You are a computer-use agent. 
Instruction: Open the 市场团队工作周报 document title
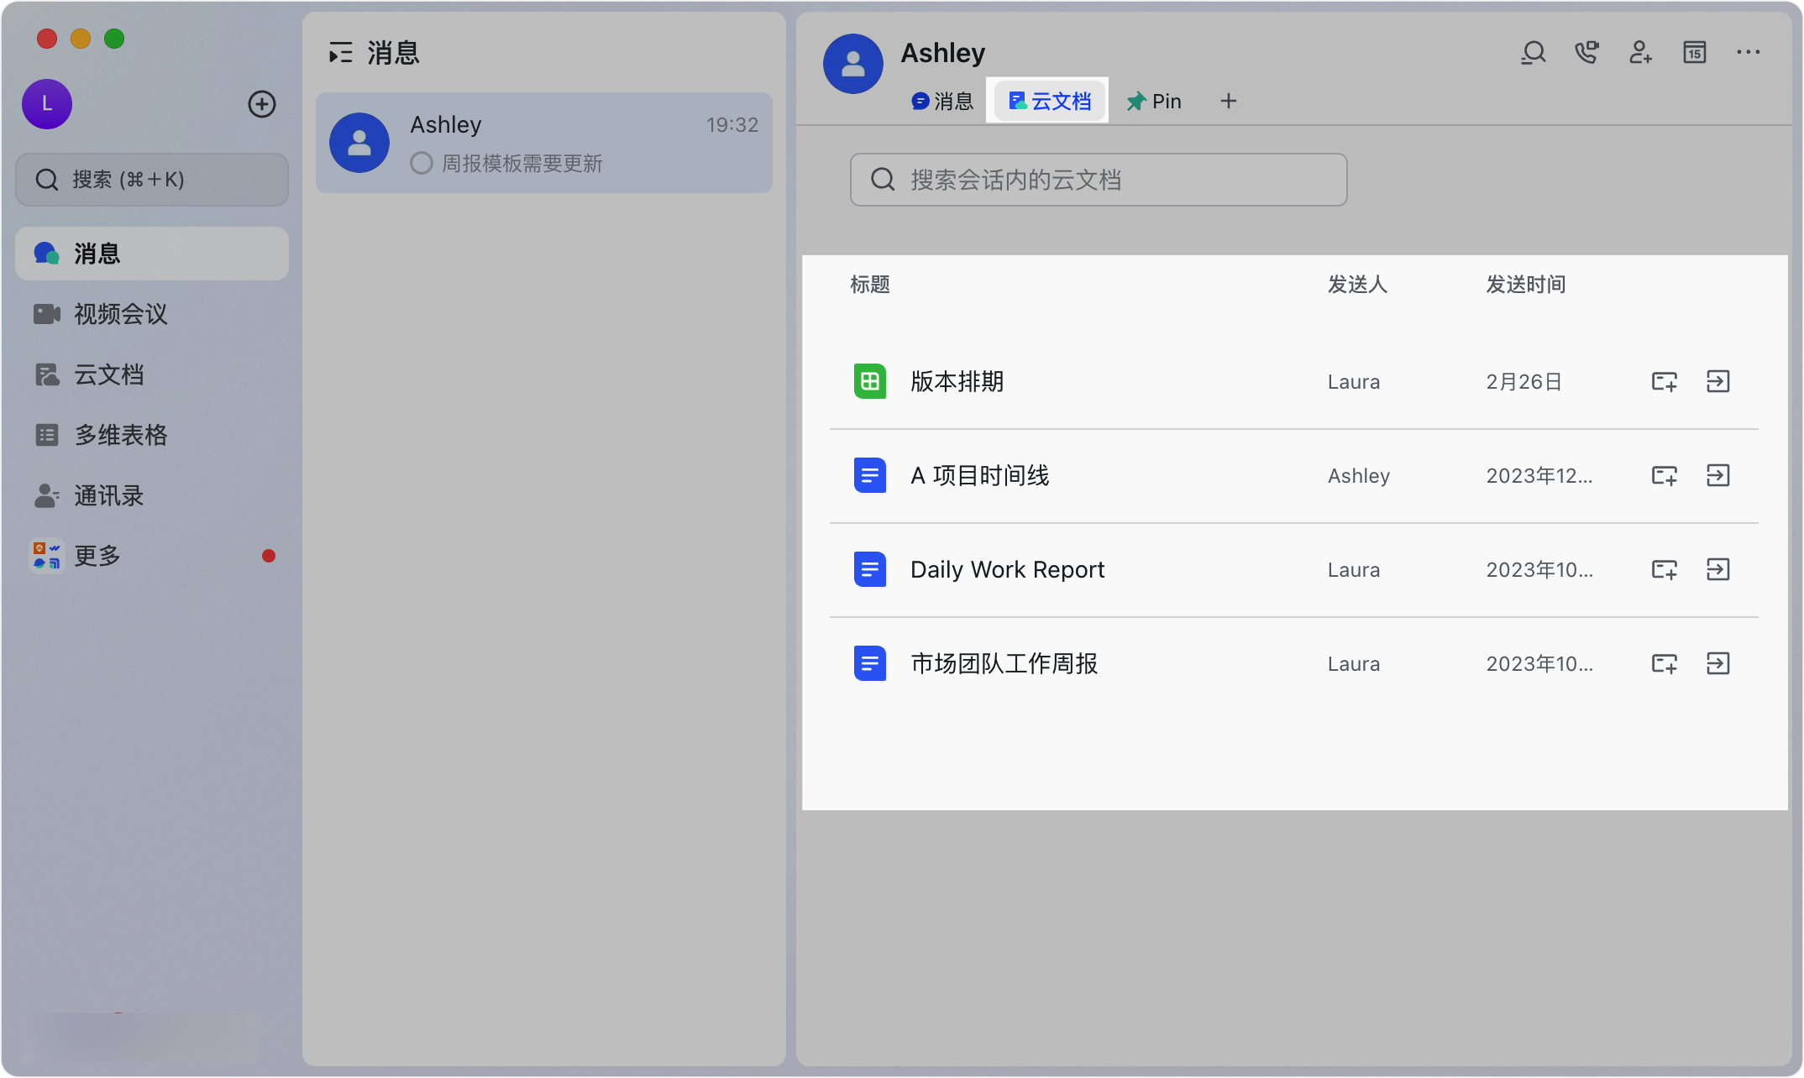(1004, 664)
